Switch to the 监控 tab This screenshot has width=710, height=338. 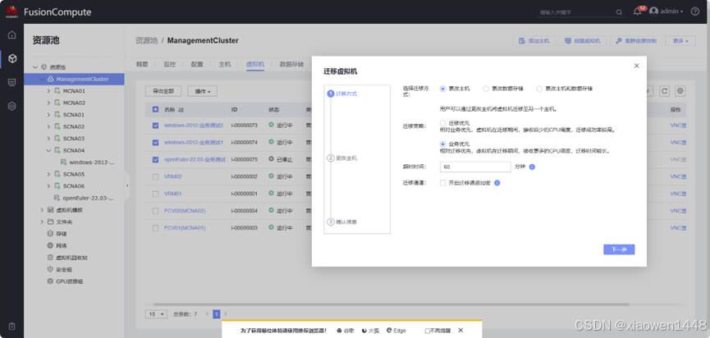point(170,63)
